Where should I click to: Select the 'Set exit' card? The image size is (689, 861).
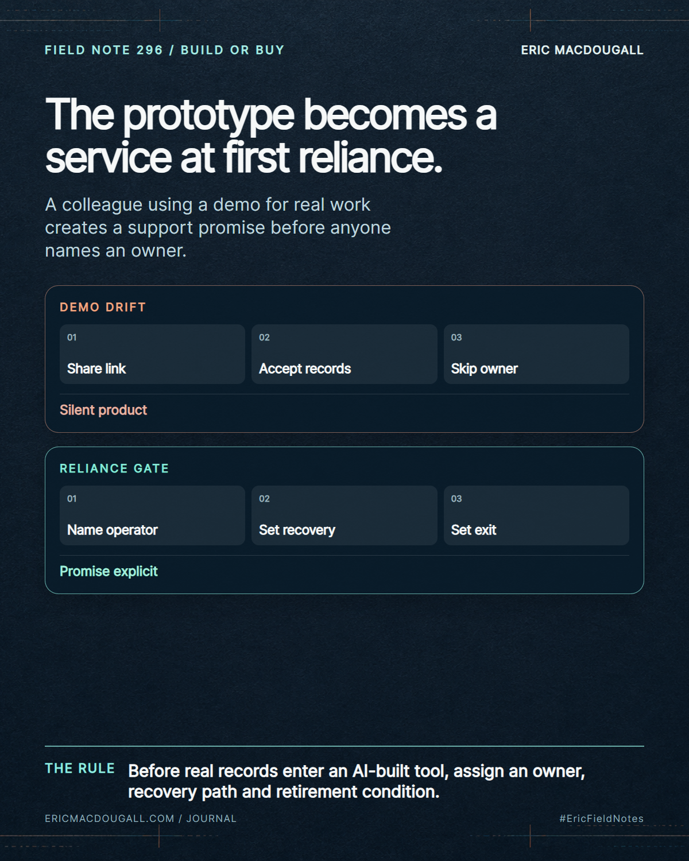[536, 515]
